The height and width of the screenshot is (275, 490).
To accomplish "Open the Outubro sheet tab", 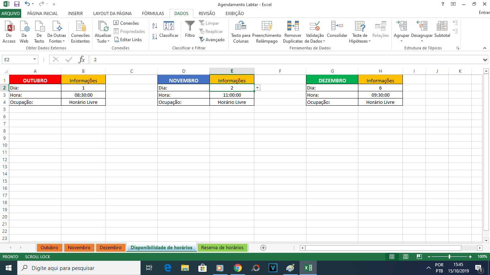I will 49,248.
